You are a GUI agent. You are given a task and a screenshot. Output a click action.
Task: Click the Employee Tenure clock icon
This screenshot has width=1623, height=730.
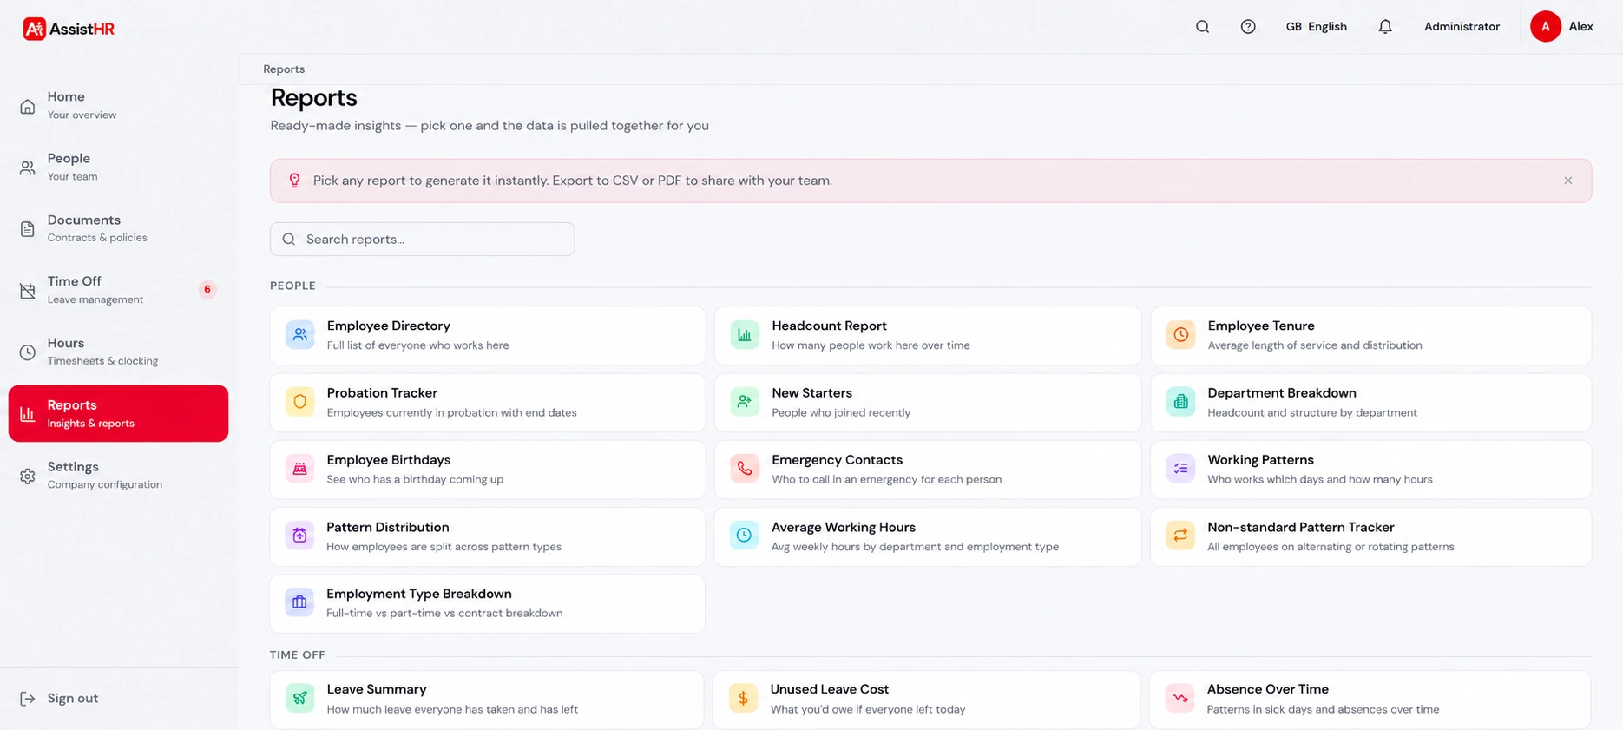[1180, 334]
